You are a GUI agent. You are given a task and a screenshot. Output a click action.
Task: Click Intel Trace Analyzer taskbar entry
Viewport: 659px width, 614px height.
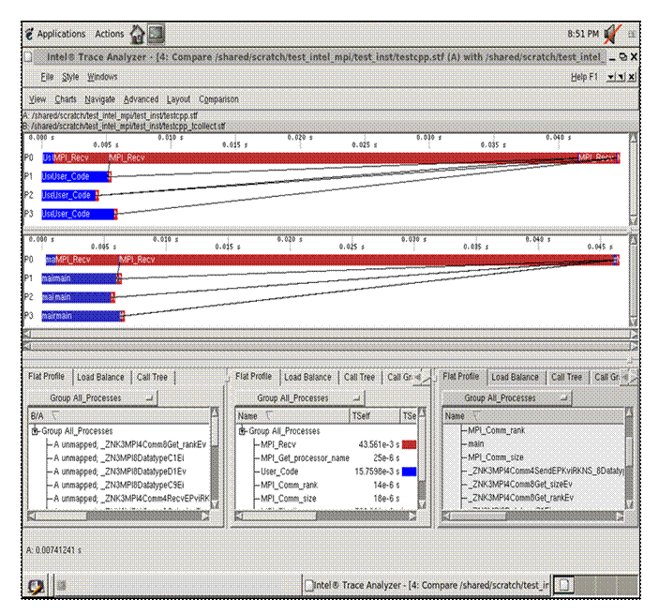click(x=427, y=585)
